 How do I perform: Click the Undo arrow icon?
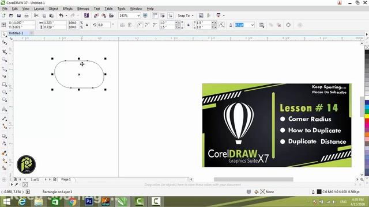click(61, 16)
